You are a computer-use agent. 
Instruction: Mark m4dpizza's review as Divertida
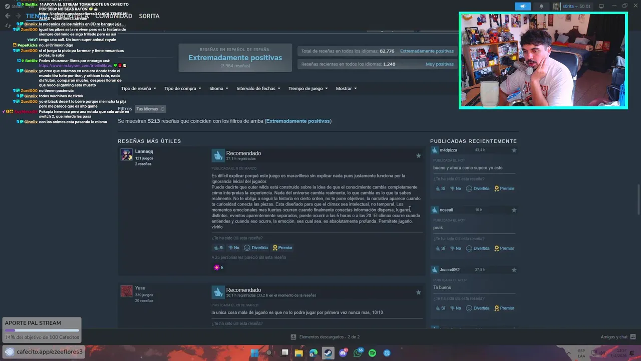point(478,189)
